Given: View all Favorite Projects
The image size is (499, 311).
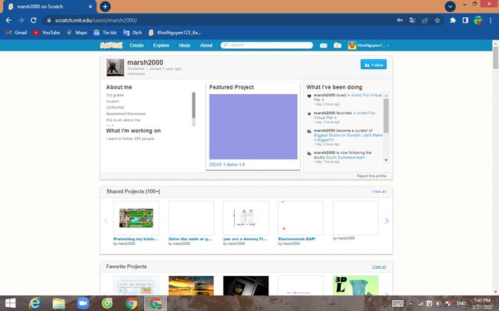Looking at the screenshot, I should 379,267.
